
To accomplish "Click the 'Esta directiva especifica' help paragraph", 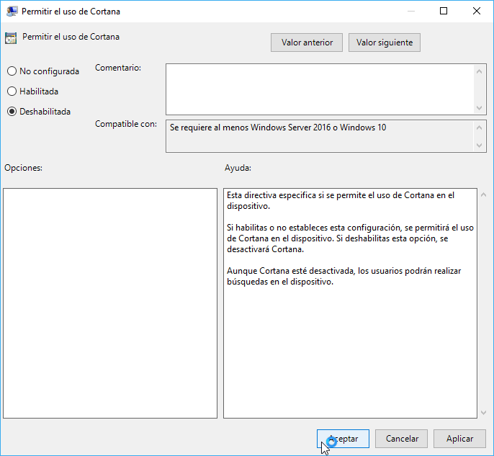I will click(x=341, y=200).
